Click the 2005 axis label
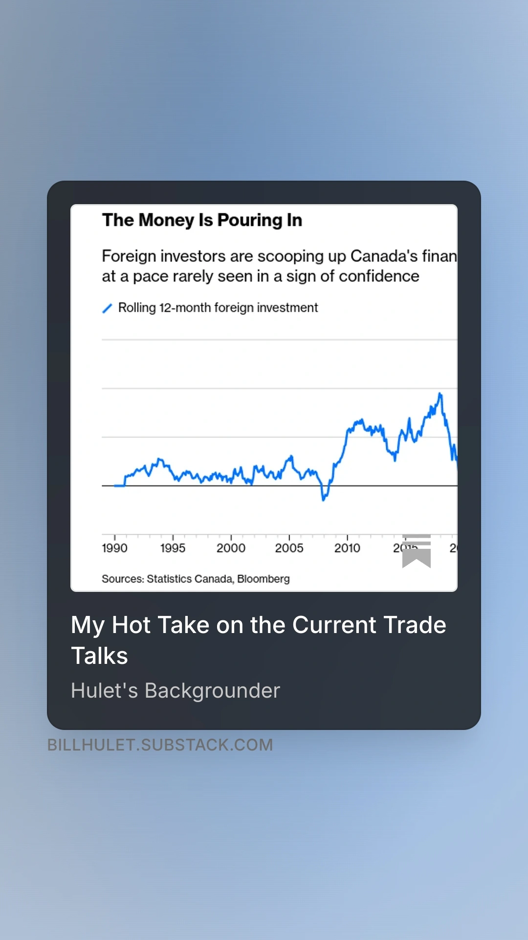 click(289, 548)
